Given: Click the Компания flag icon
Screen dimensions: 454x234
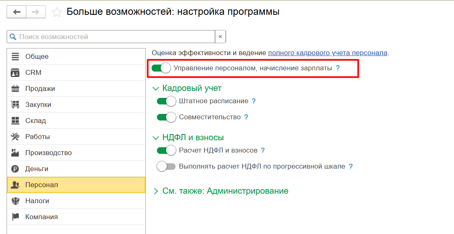Looking at the screenshot, I should pos(15,217).
